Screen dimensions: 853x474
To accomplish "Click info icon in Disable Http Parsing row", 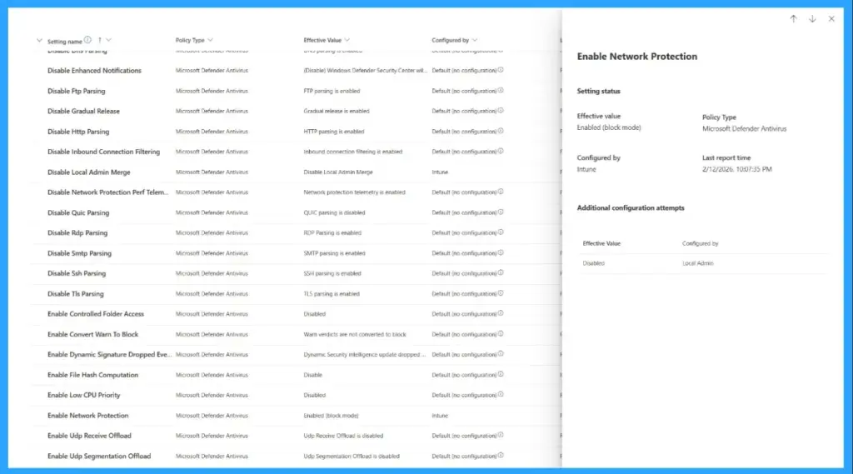I will (x=501, y=131).
